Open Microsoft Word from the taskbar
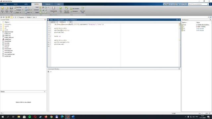The height and width of the screenshot is (119, 212). tap(73, 117)
